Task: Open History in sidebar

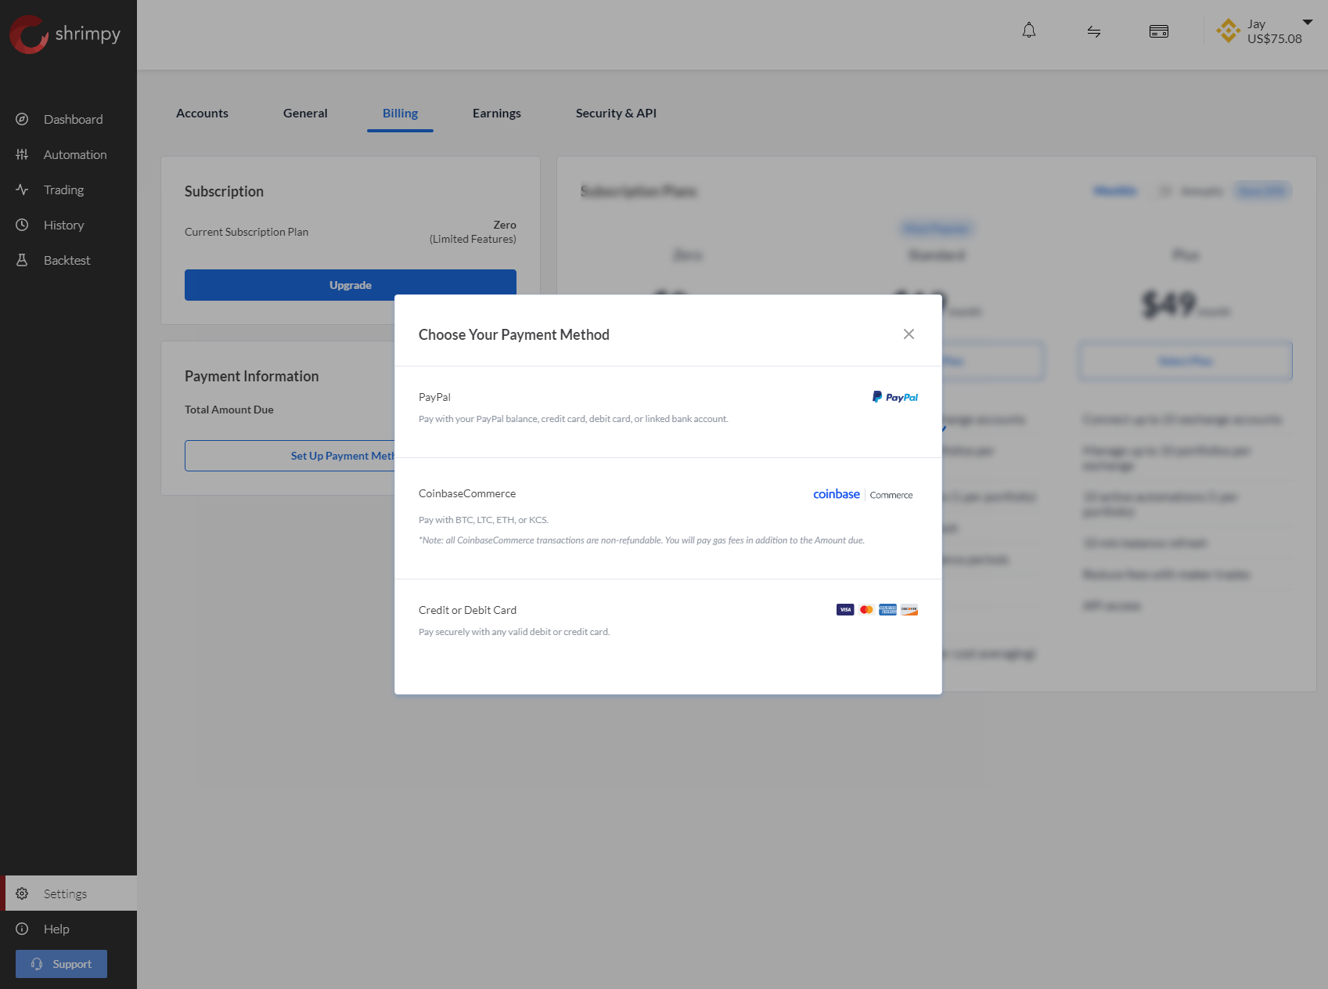Action: [68, 225]
